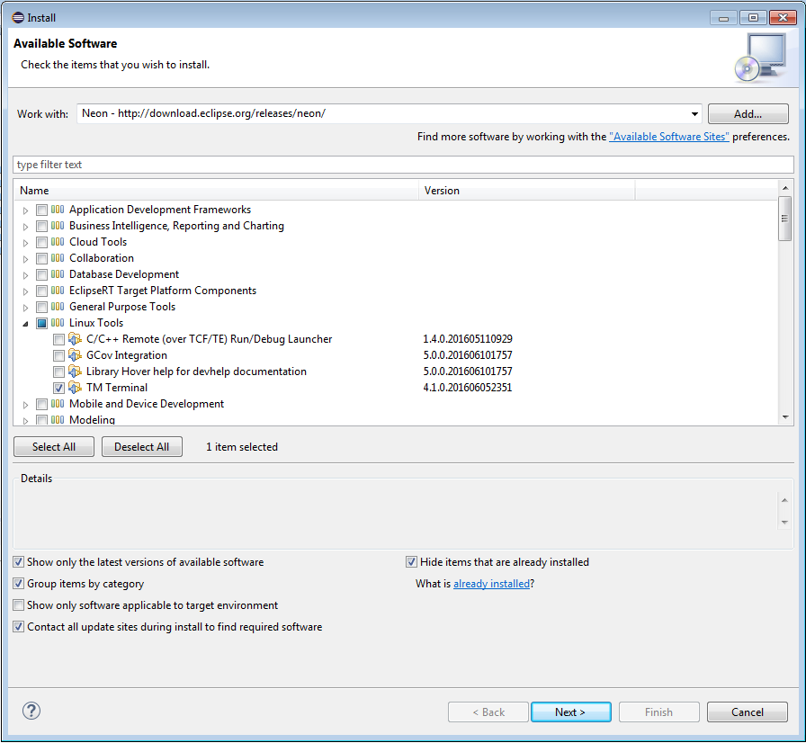The image size is (806, 743).
Task: Expand the Mobile and Device Development category
Action: click(x=25, y=405)
